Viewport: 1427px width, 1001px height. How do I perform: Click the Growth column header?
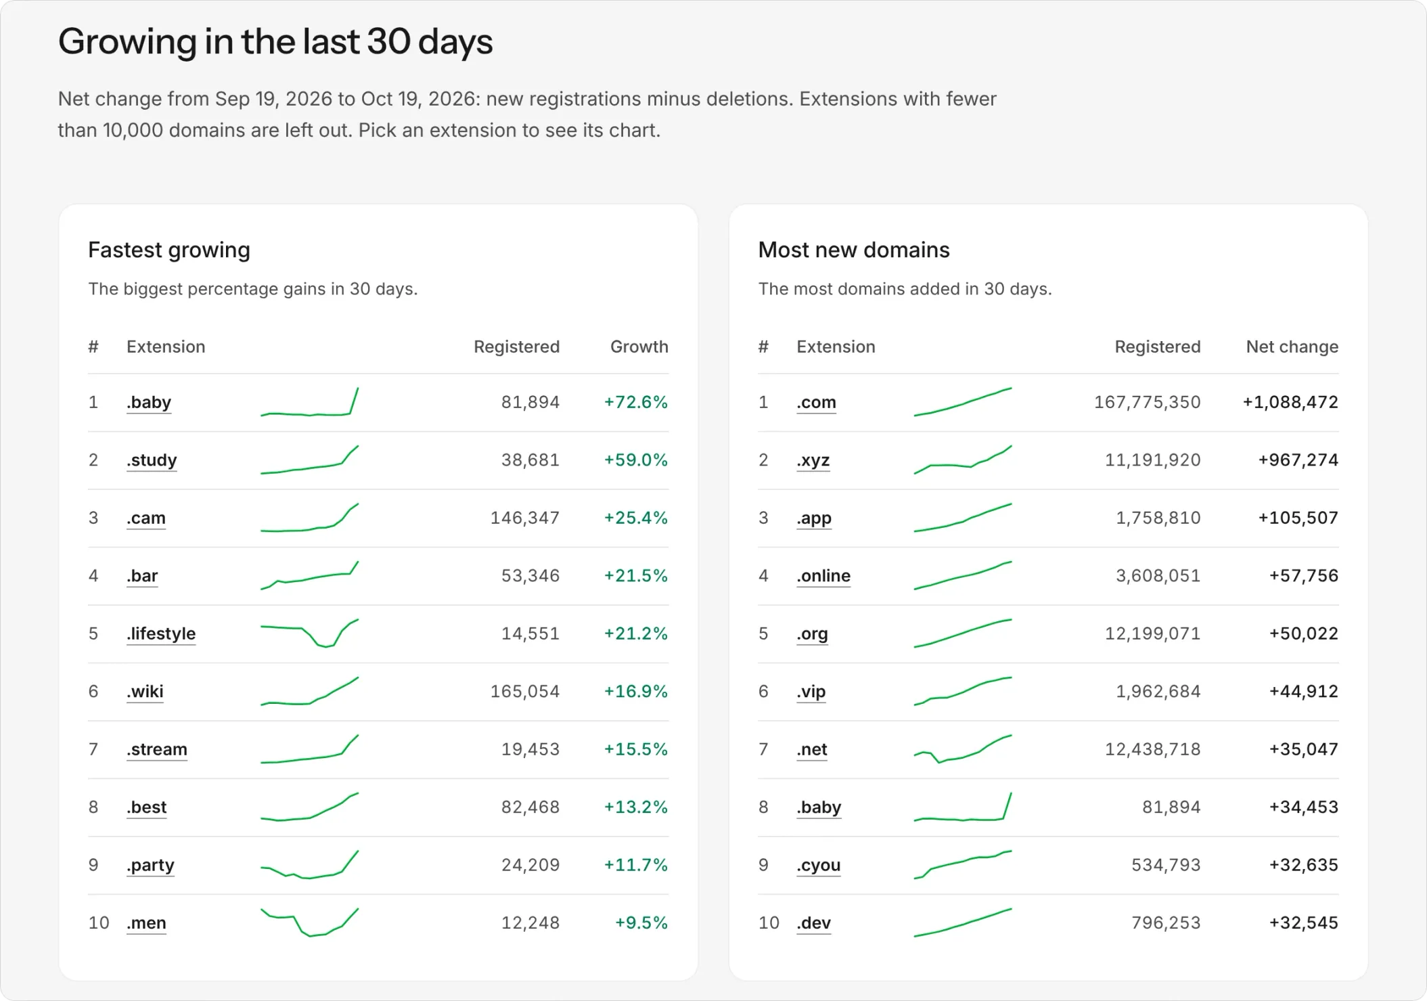point(639,347)
